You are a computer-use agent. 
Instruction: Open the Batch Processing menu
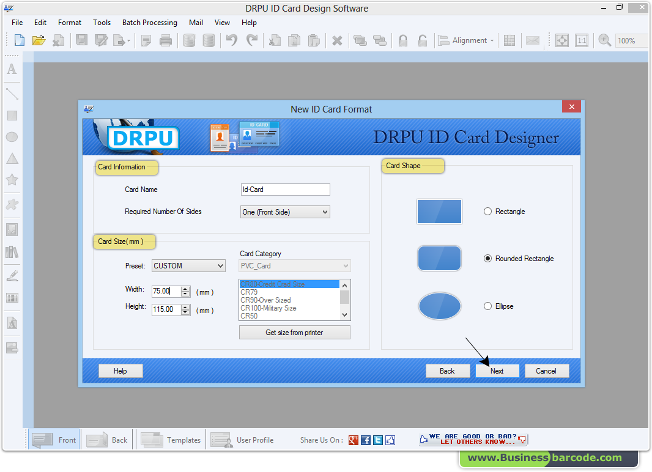click(149, 23)
